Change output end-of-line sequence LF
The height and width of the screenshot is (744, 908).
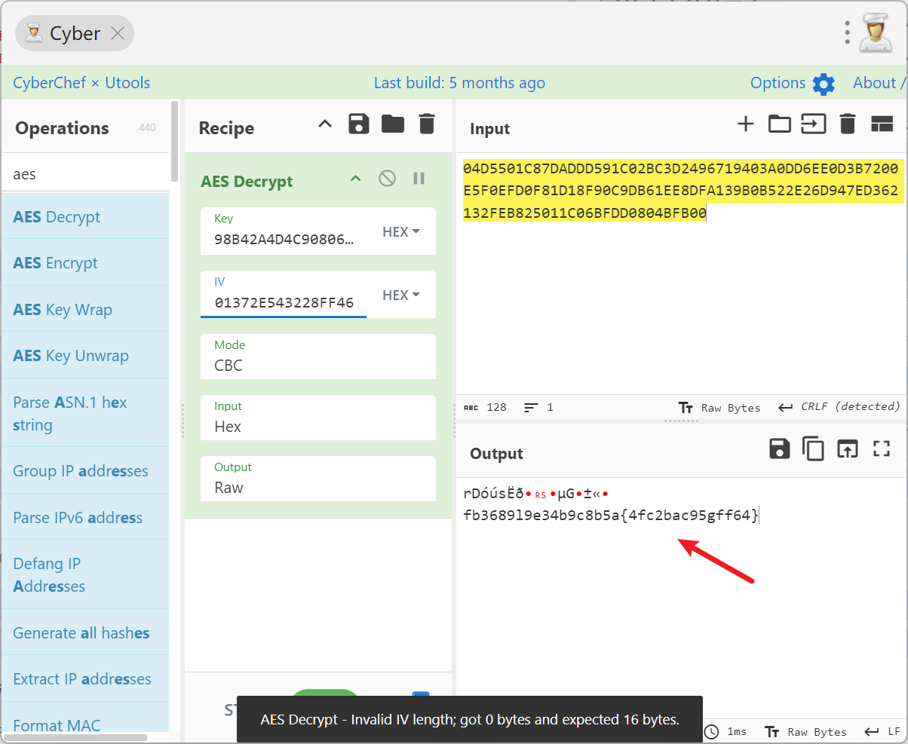pyautogui.click(x=883, y=732)
